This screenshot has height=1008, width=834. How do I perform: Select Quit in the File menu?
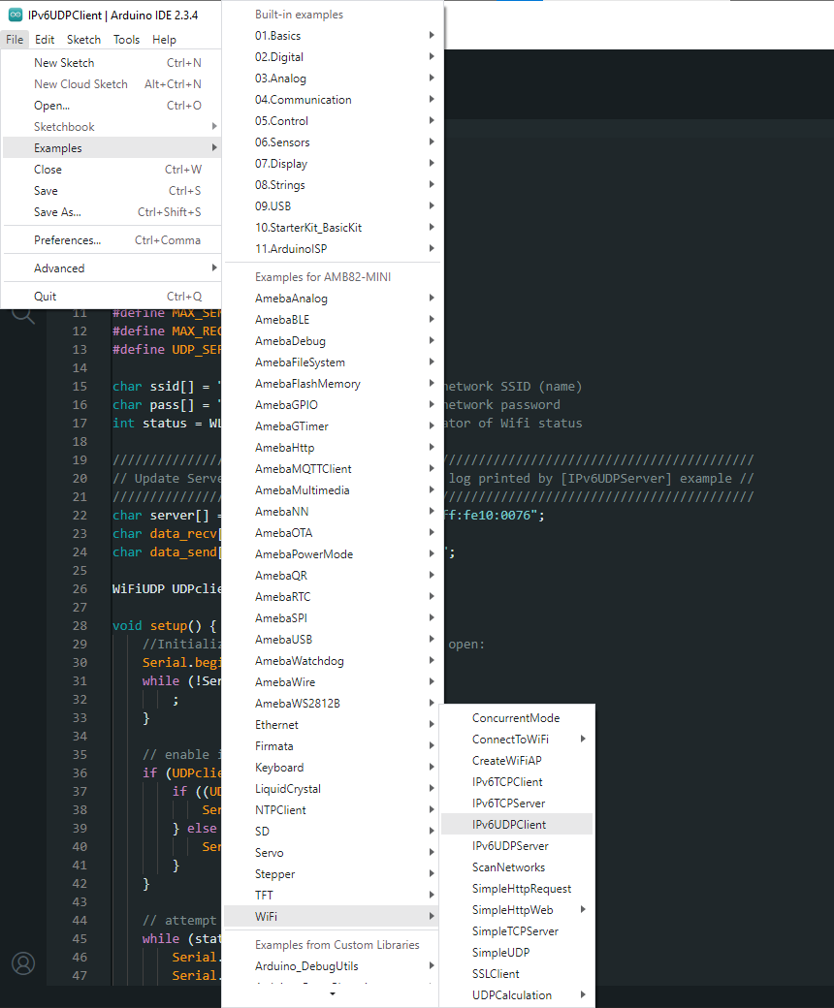pos(46,297)
